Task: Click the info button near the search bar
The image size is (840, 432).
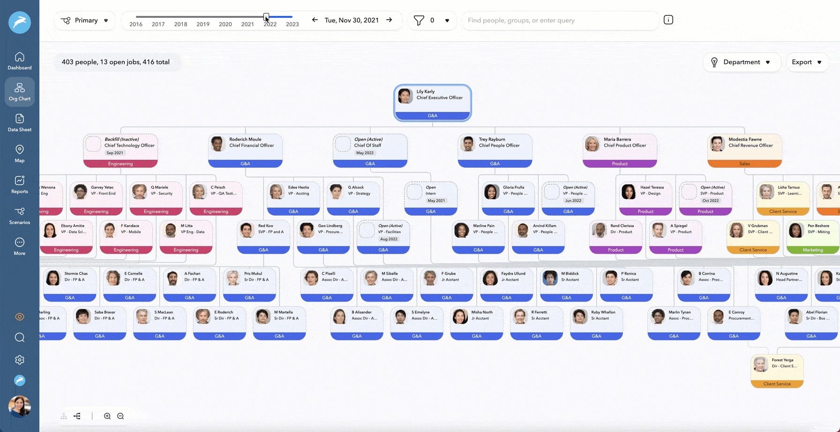Action: click(x=668, y=20)
